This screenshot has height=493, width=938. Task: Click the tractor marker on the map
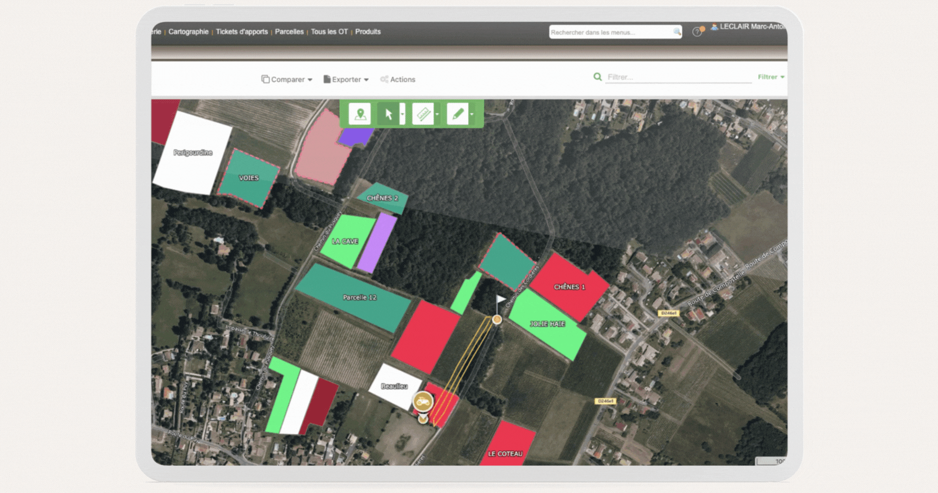pos(423,401)
